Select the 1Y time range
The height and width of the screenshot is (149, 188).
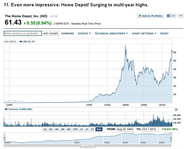coord(81,129)
